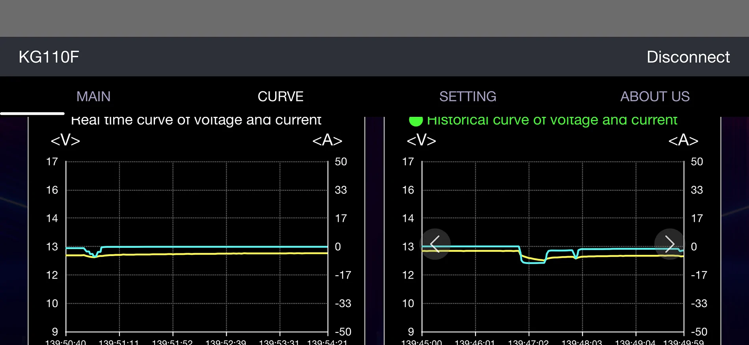Tap the Real time curve of voltage and current title

(x=196, y=120)
